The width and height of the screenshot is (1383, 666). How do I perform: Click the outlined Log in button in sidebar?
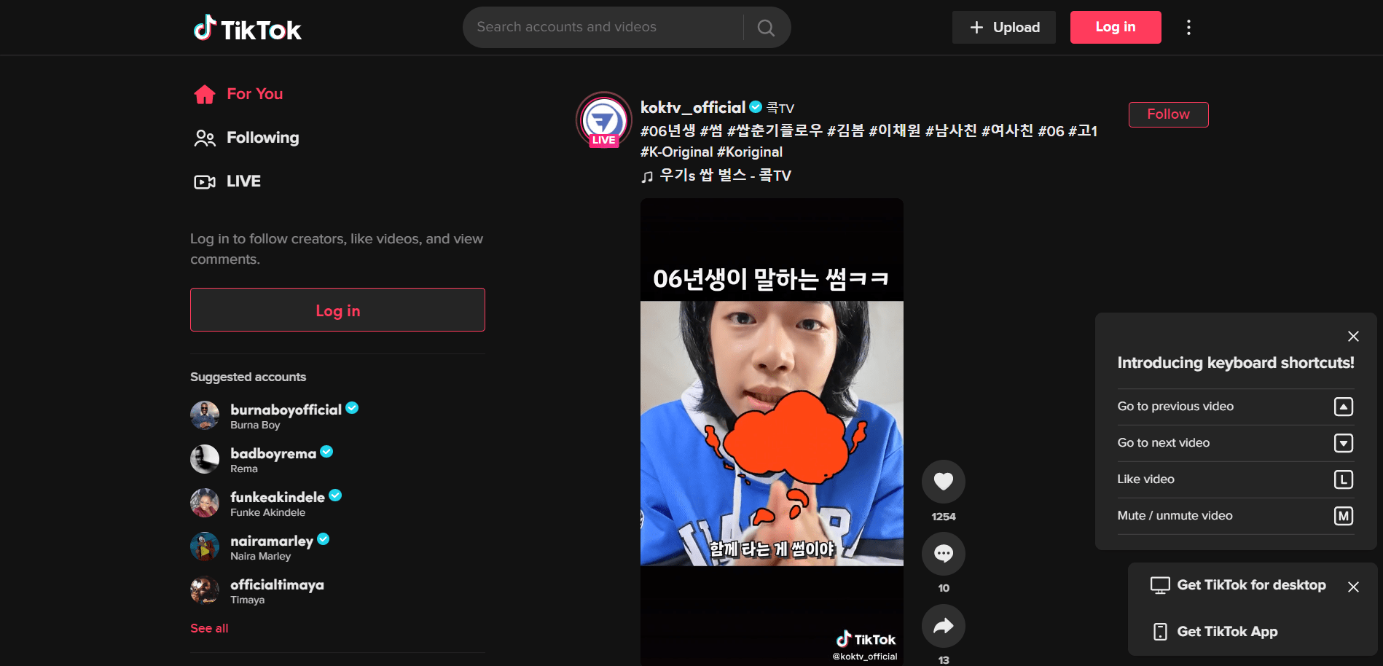[337, 310]
